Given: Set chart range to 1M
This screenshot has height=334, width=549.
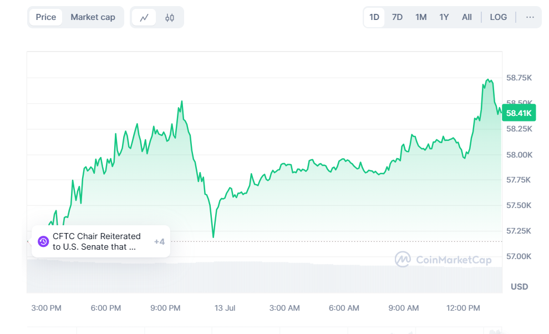Looking at the screenshot, I should point(421,17).
